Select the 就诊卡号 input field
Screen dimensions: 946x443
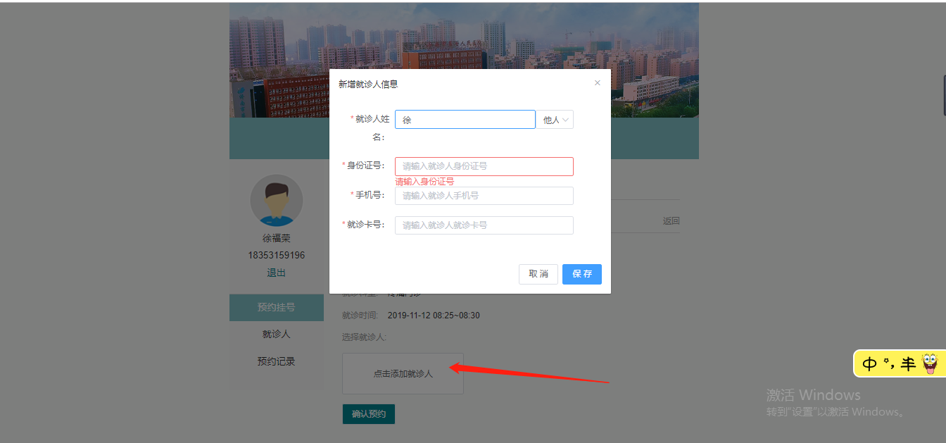[484, 225]
